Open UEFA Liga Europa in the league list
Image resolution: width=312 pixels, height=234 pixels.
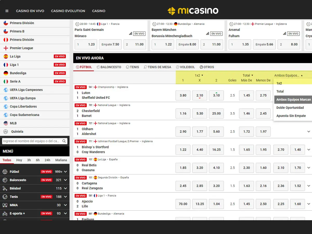click(x=35, y=98)
